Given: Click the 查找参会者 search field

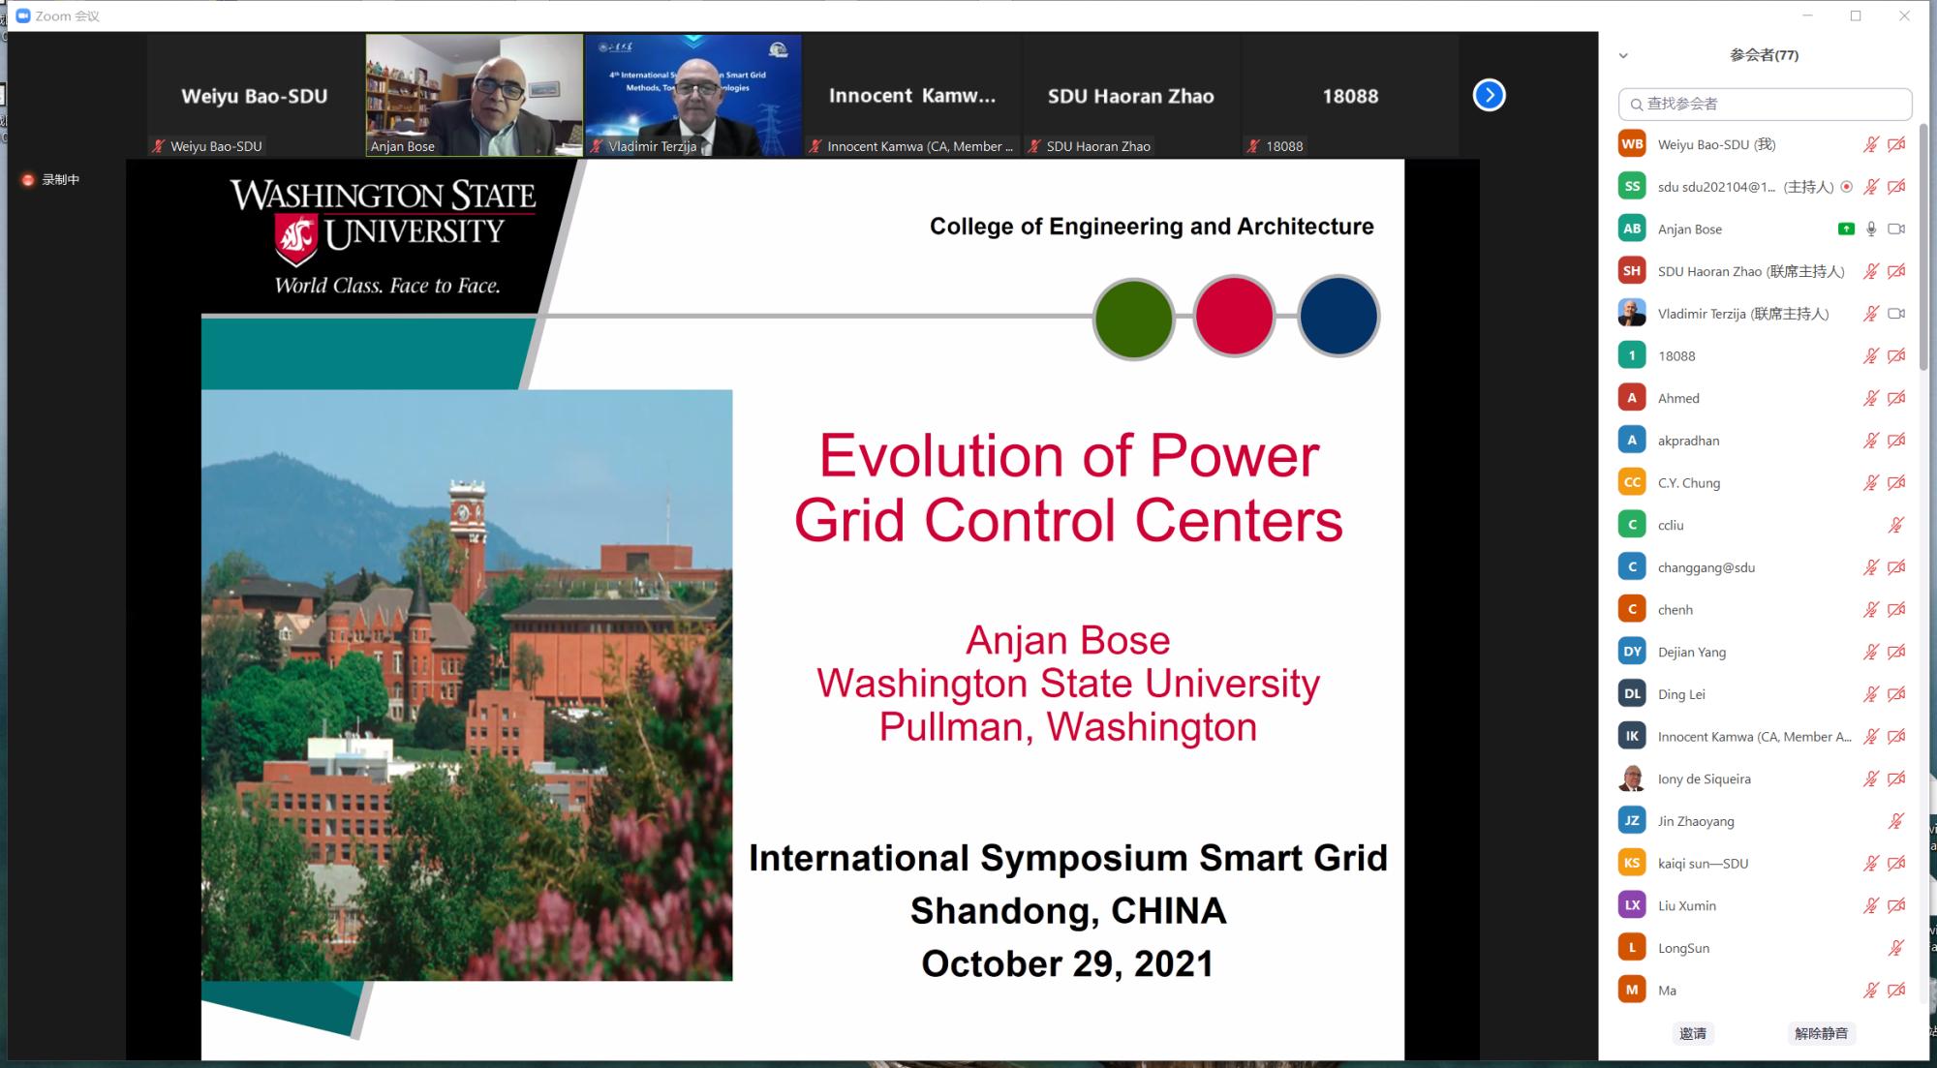Looking at the screenshot, I should click(1765, 104).
